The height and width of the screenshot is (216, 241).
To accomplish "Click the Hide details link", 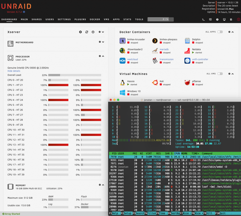I will [x=14, y=71].
